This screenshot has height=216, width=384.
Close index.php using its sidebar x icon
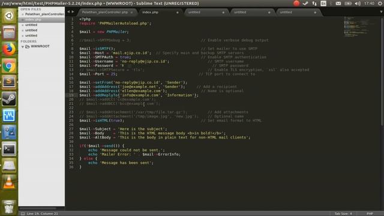coord(23,20)
